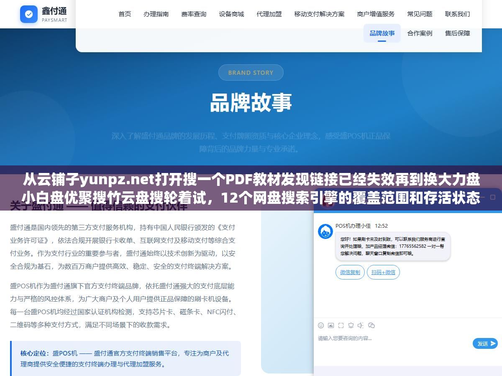Open 联系我们 navigation link

[457, 14]
